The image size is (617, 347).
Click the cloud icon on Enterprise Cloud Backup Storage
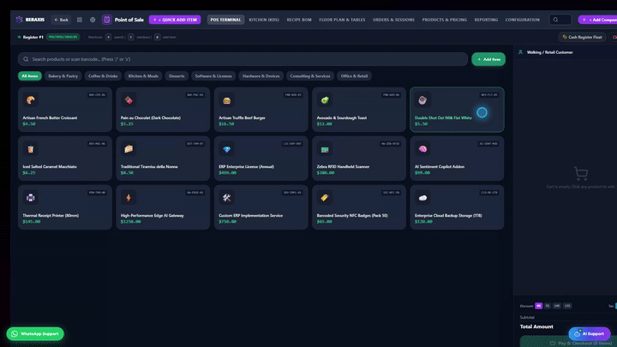(x=422, y=198)
